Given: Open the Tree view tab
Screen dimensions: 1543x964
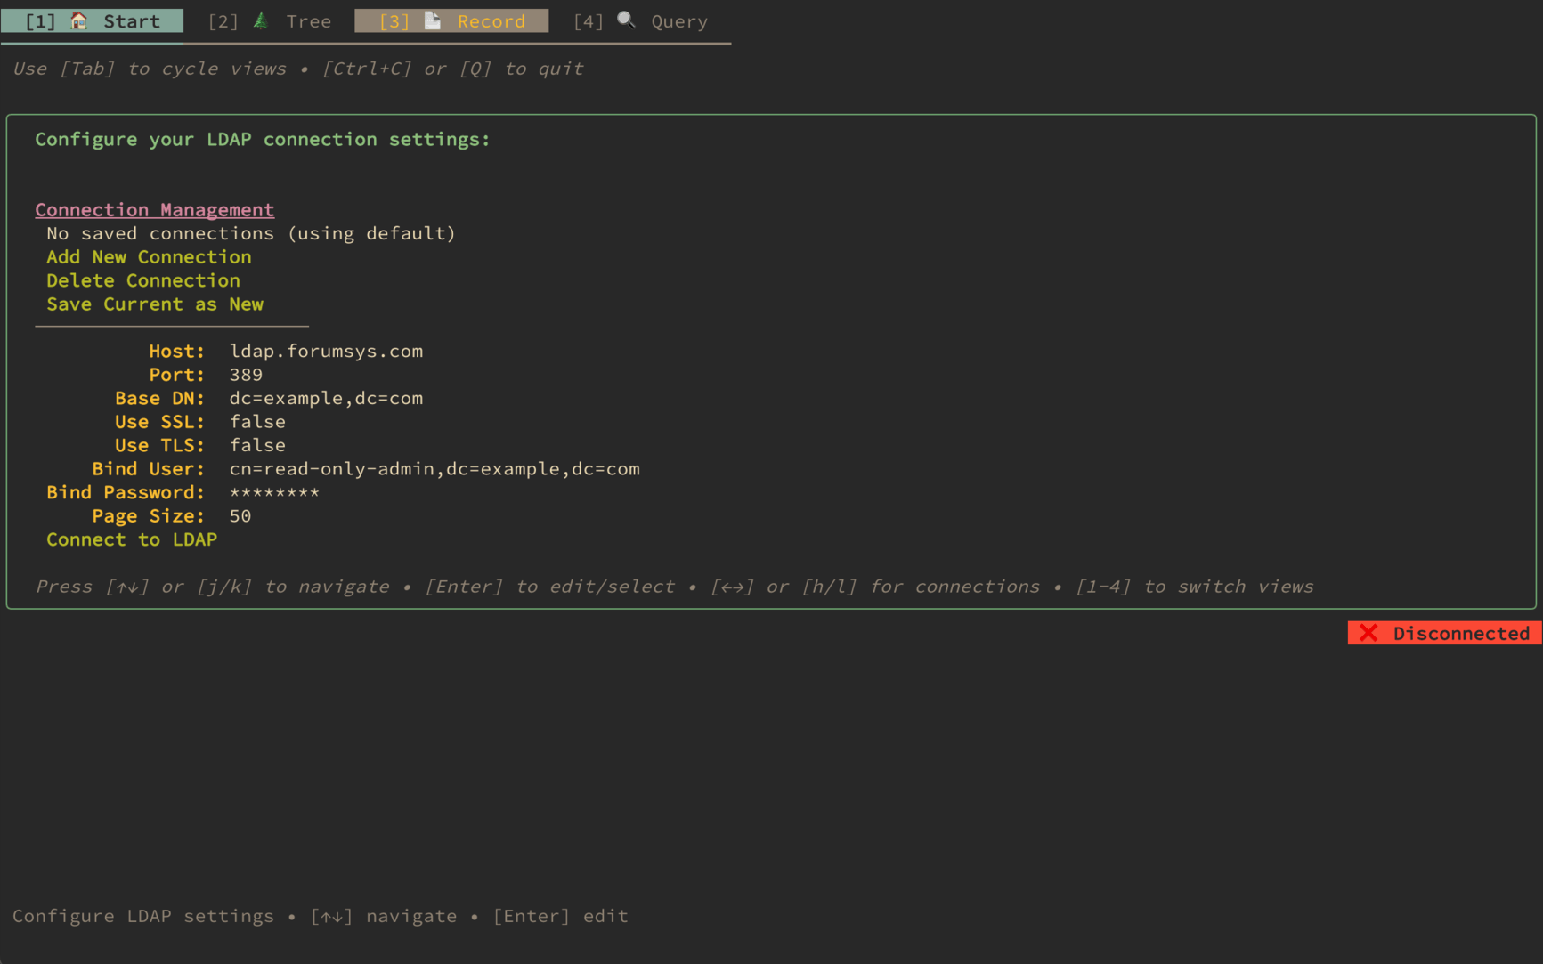Looking at the screenshot, I should pos(269,20).
